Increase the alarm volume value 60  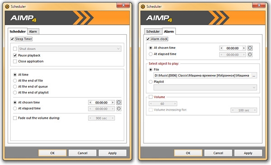coord(175,104)
